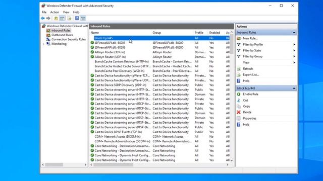
Task: Click the Inbound Rules tree icon
Action: pyautogui.click(x=48, y=31)
